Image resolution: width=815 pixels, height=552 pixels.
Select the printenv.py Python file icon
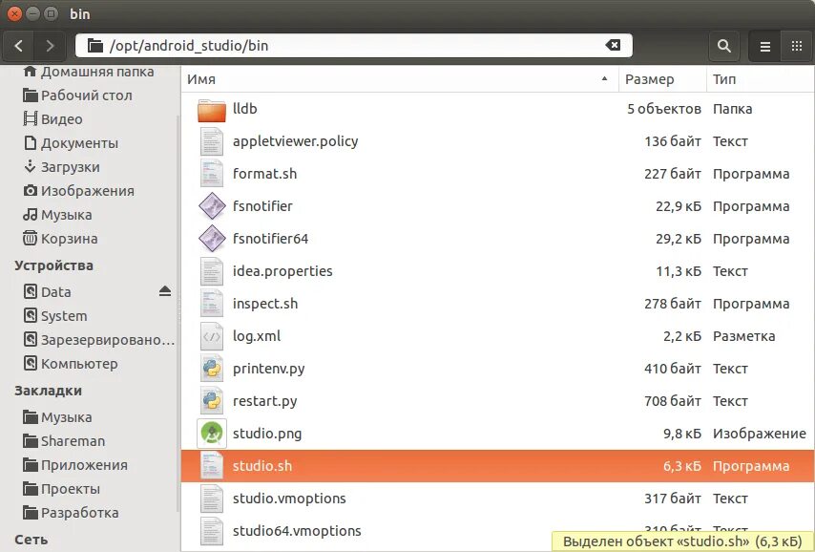click(211, 369)
